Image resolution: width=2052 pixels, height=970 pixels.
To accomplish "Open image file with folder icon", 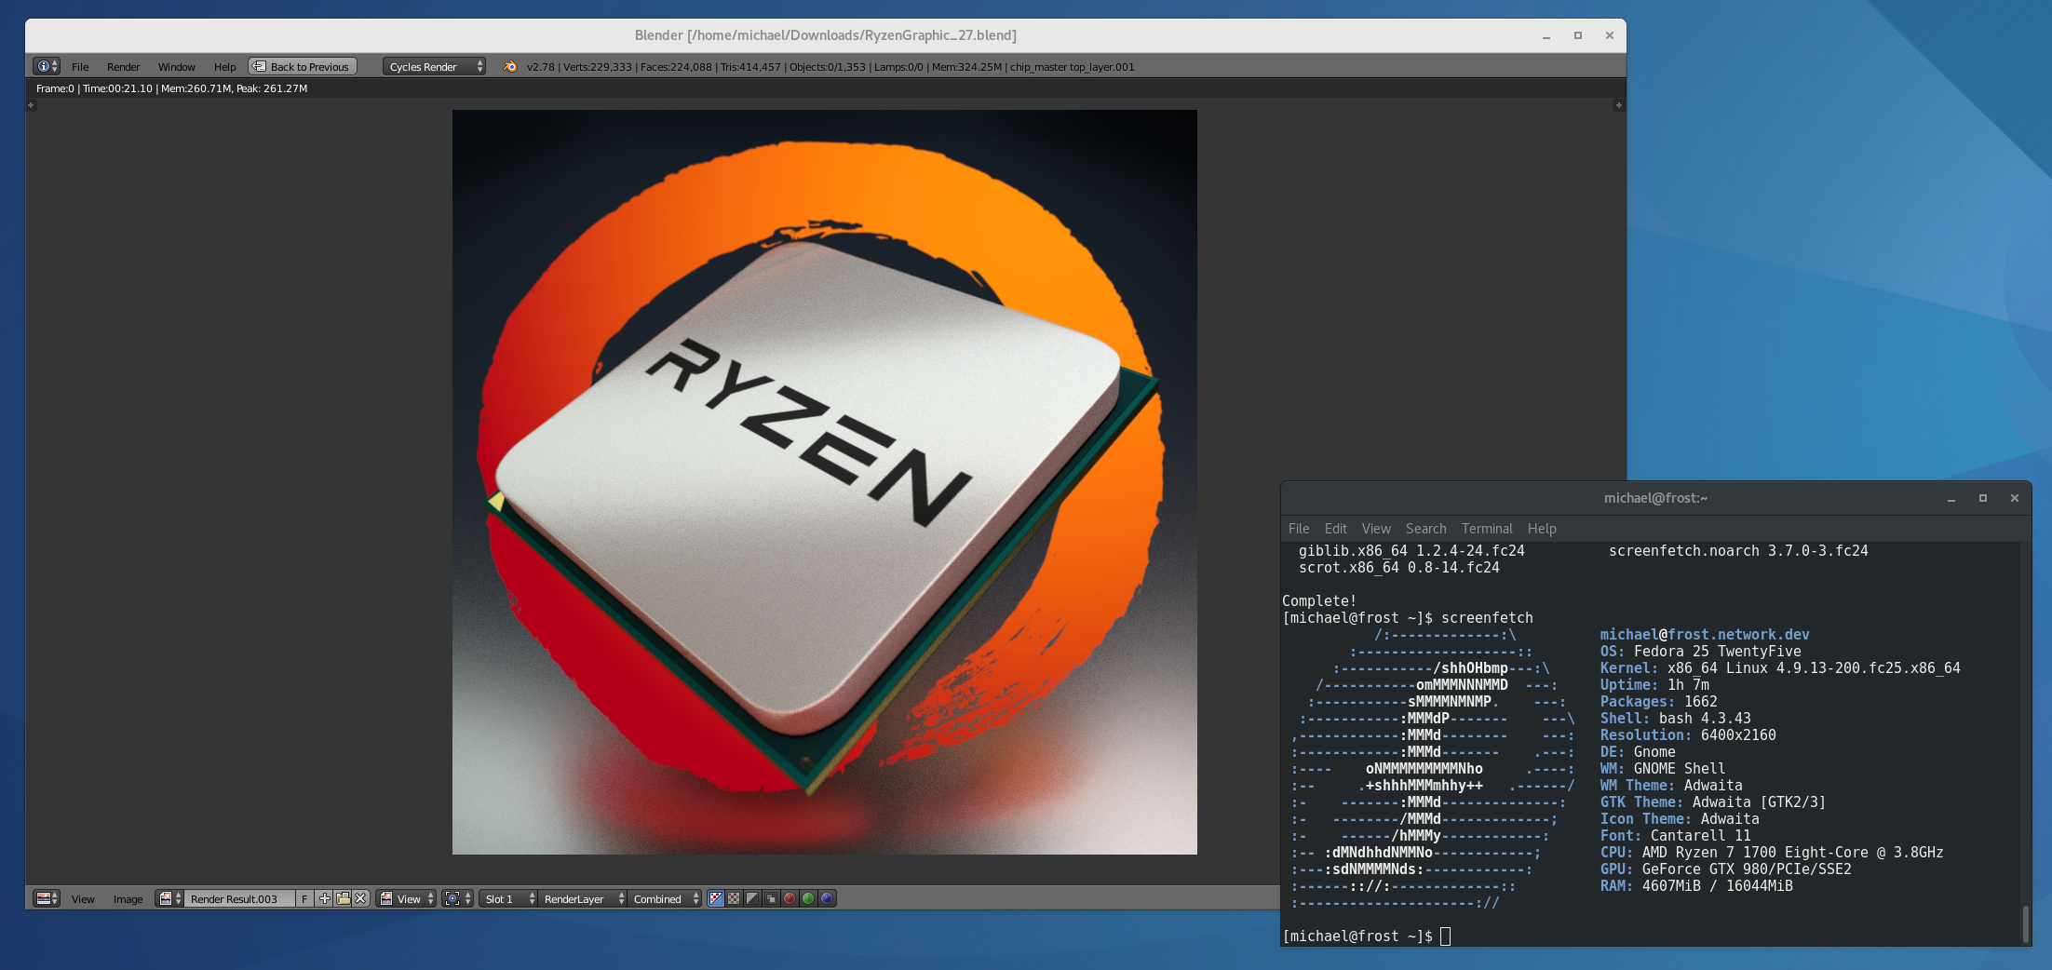I will tap(343, 898).
